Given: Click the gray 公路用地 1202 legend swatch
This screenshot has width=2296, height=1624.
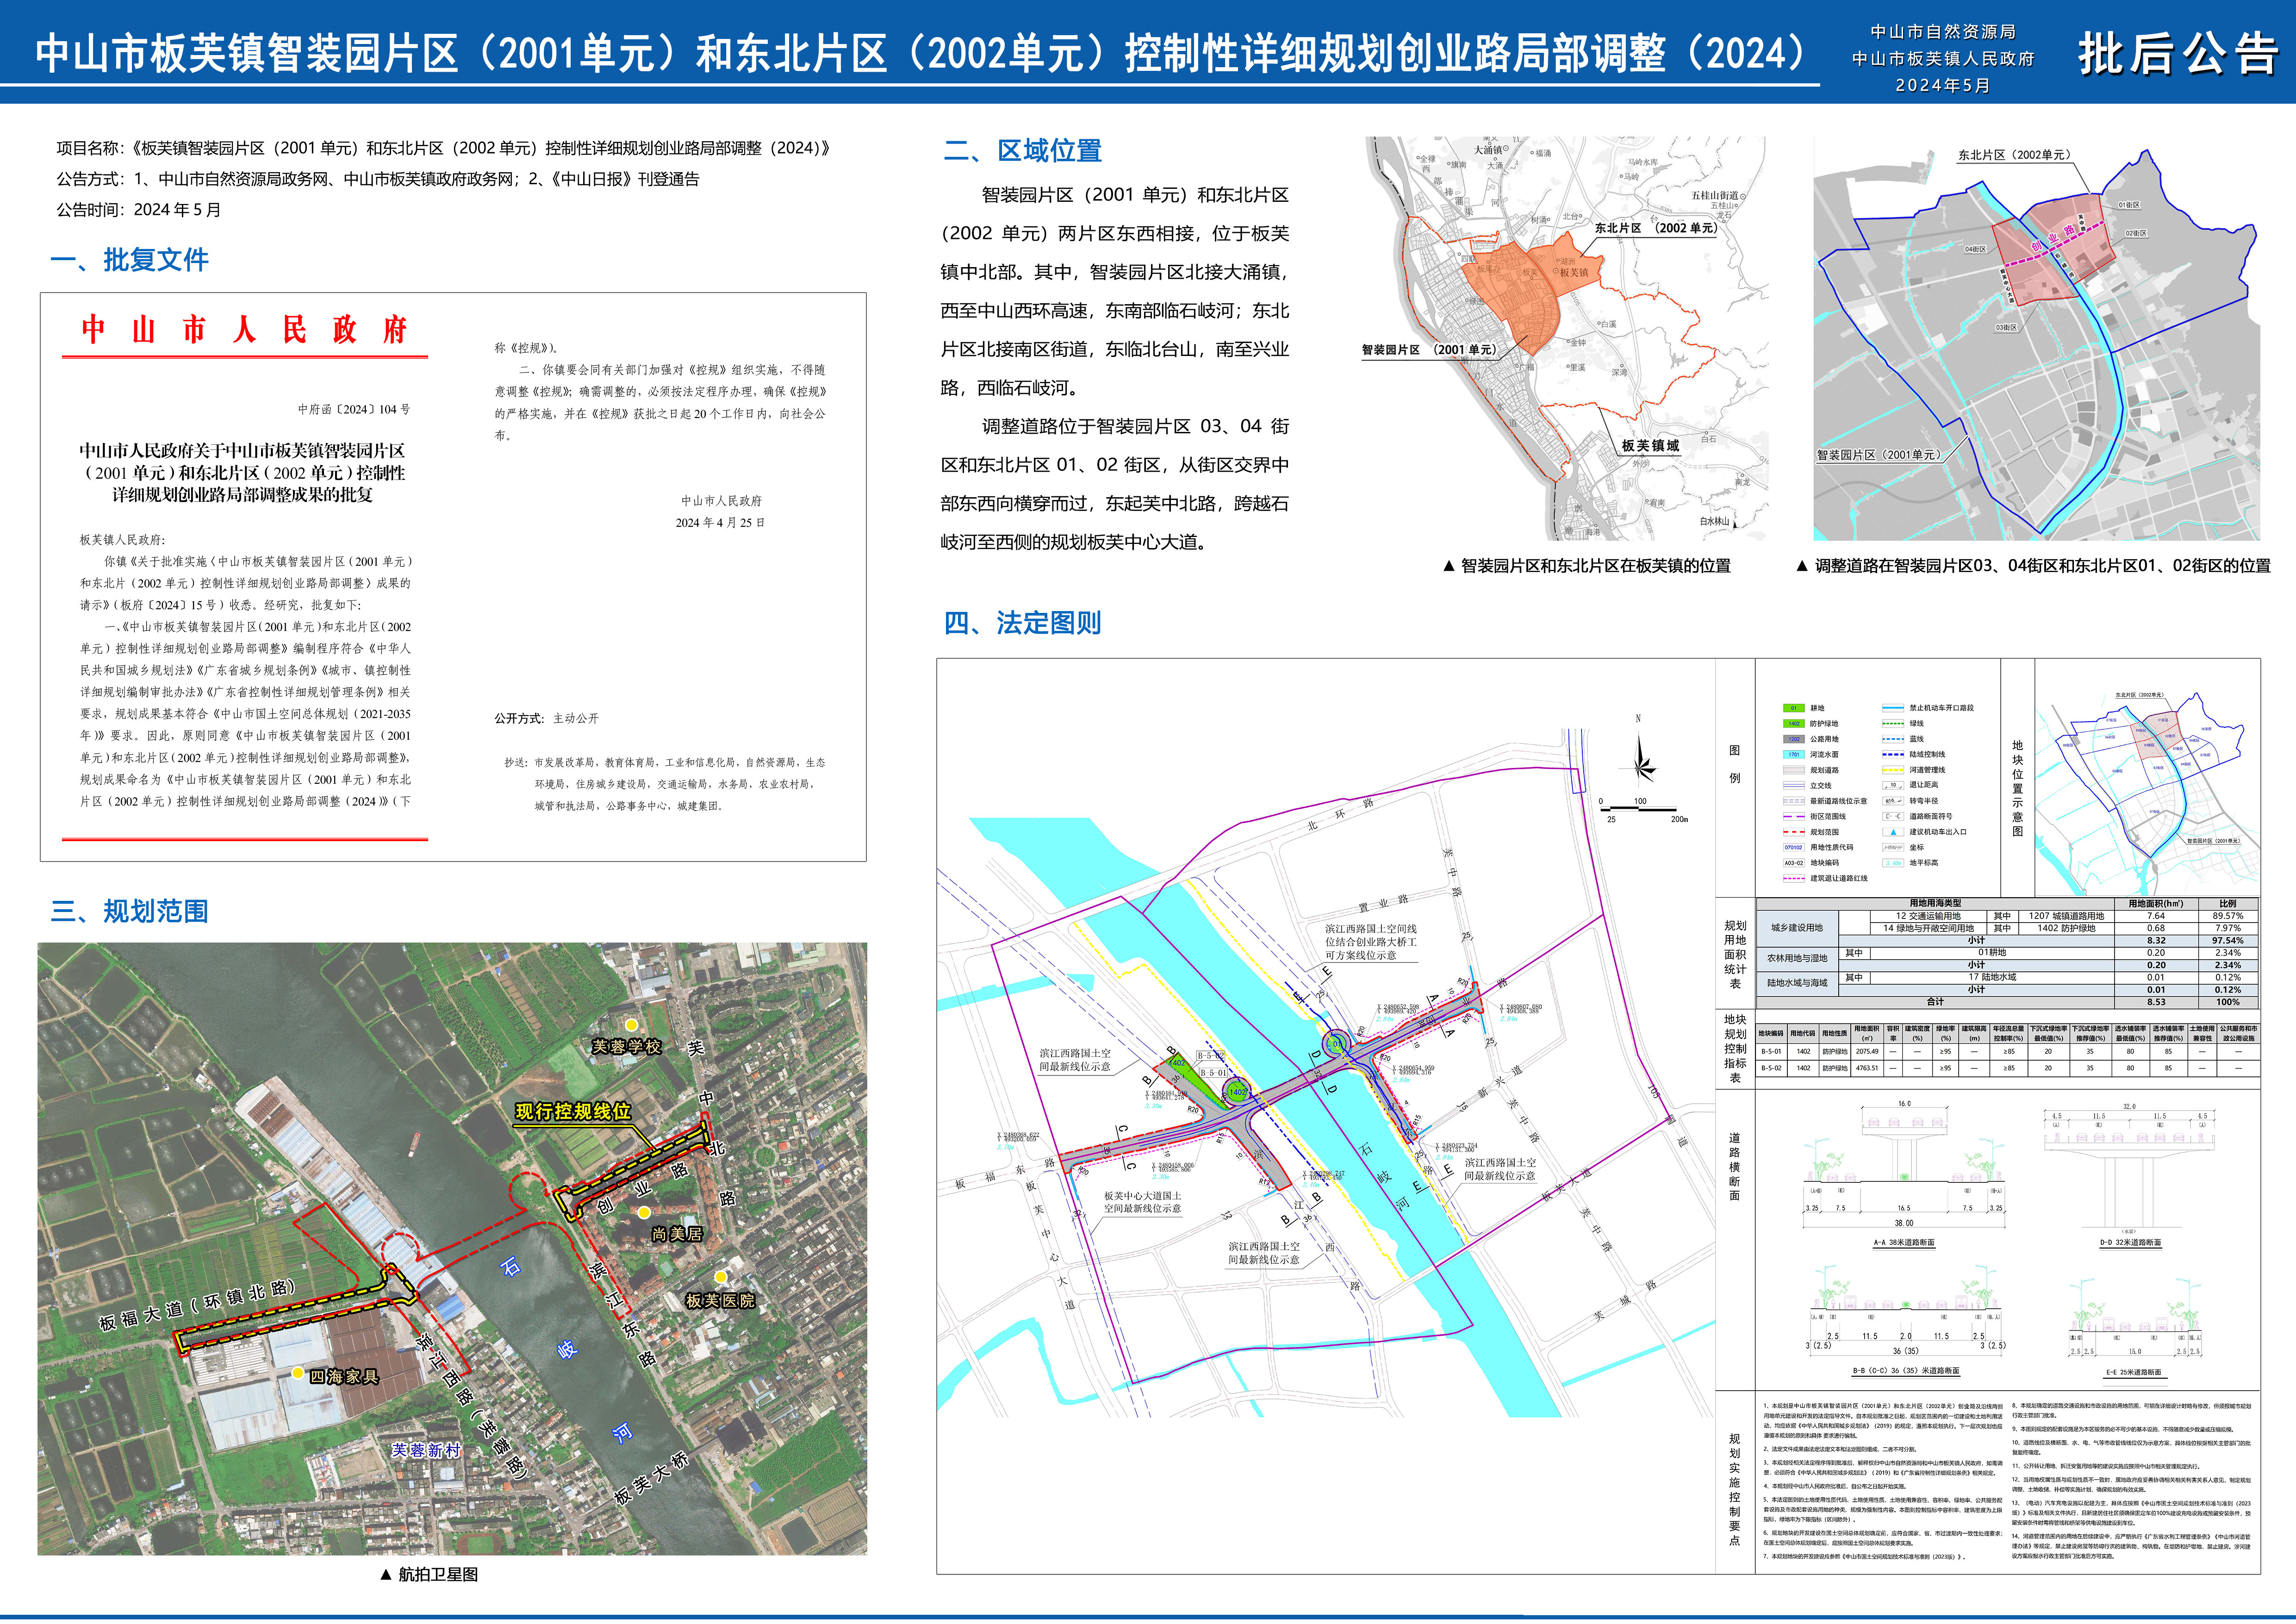Looking at the screenshot, I should [x=1793, y=739].
